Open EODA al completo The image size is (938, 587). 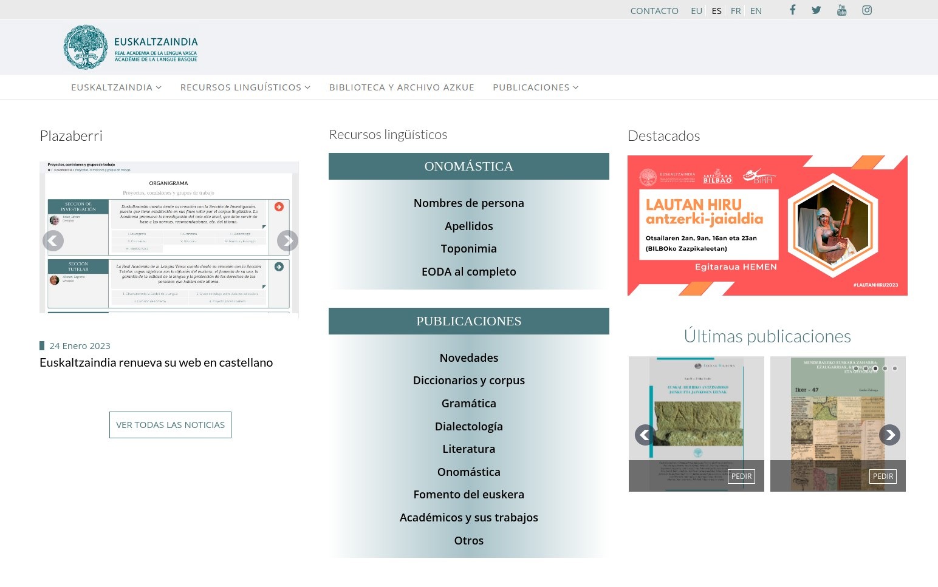[469, 272]
